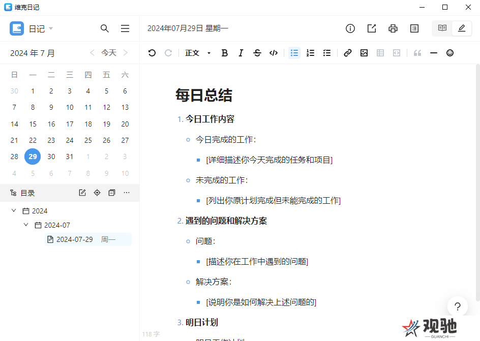This screenshot has width=480, height=341.
Task: Go to the next month in the calendar
Action: (126, 53)
